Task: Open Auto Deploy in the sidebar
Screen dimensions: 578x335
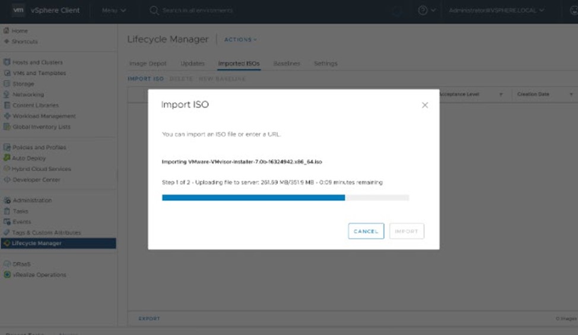Action: click(x=28, y=158)
